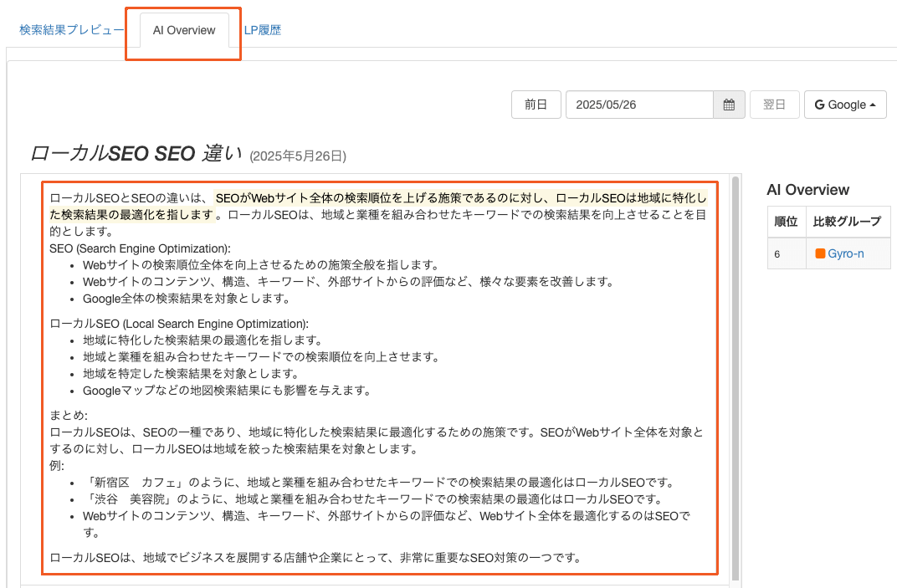Click the まとめ: label
Viewport: 897px width, 588px height.
coord(69,415)
